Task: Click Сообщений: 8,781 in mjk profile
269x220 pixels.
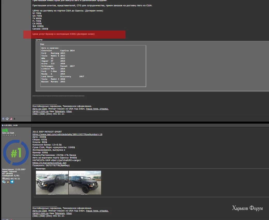Action: pyautogui.click(x=11, y=175)
